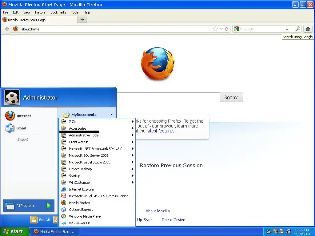The height and width of the screenshot is (236, 315).
Task: Click the second system tray icon
Action: click(x=275, y=231)
